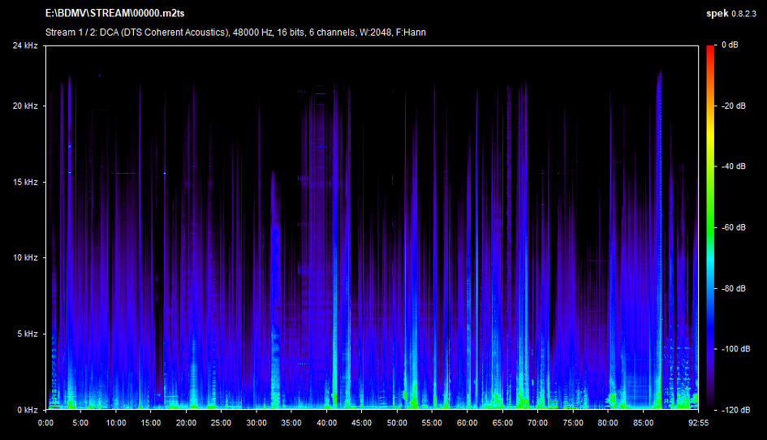
Task: Select the 5 kHz frequency label
Action: point(27,334)
